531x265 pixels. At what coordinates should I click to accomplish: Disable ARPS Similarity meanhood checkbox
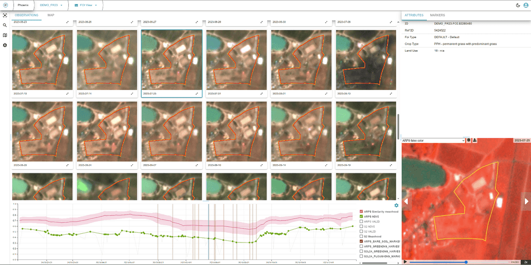click(362, 211)
